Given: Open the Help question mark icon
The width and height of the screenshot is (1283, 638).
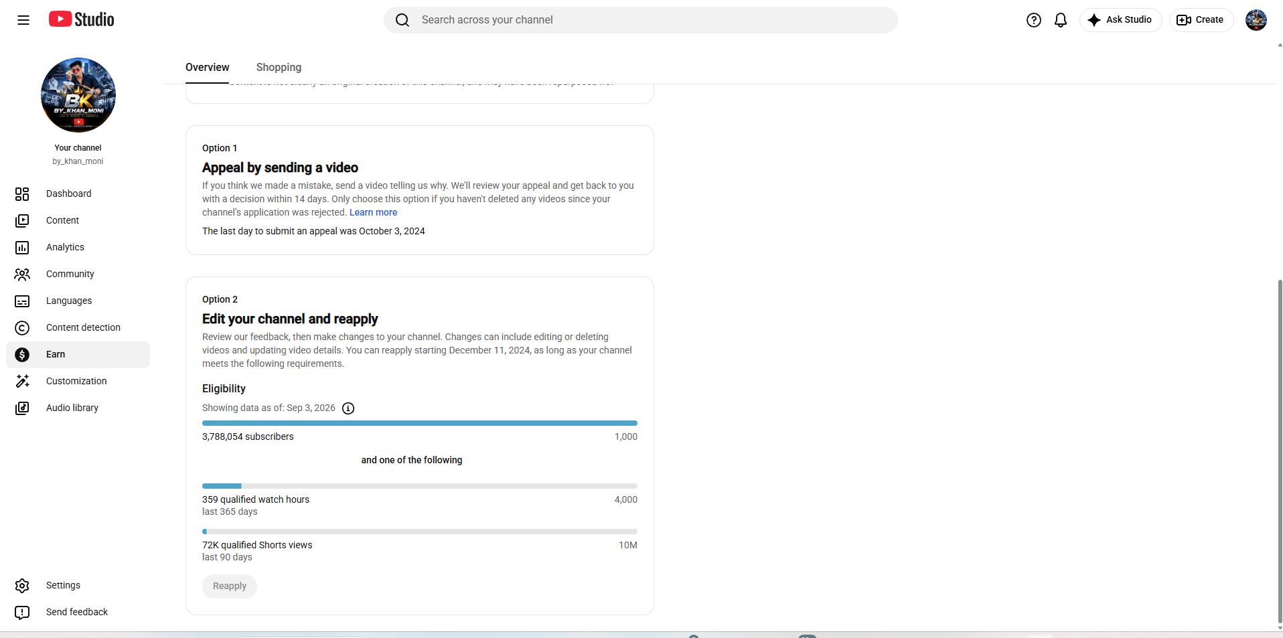Looking at the screenshot, I should coord(1034,20).
